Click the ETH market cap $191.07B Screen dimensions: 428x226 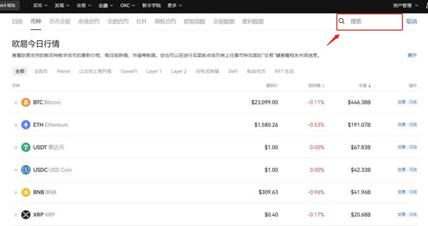pyautogui.click(x=360, y=125)
